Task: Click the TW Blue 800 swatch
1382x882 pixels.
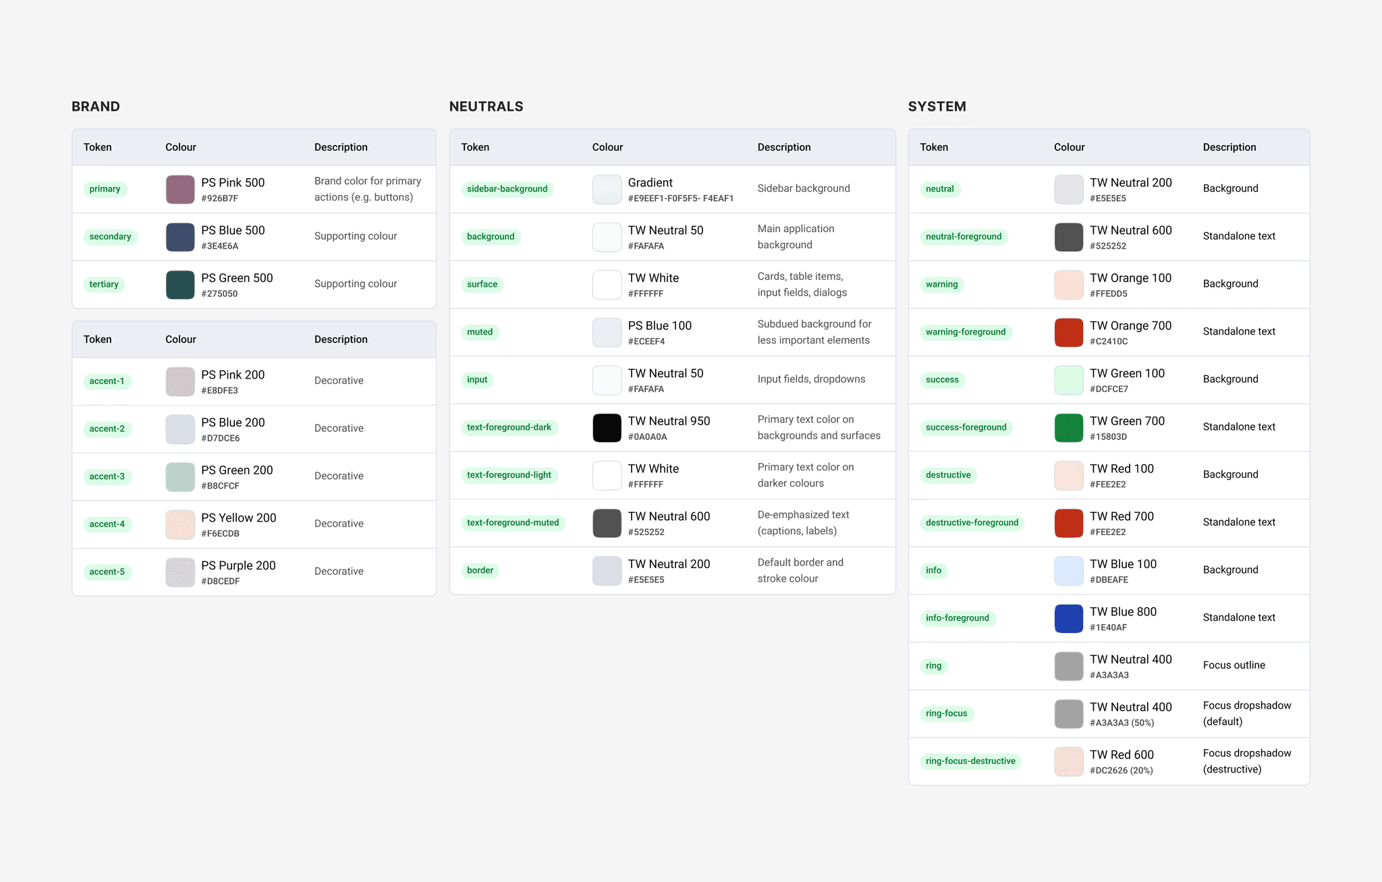Action: click(1068, 619)
